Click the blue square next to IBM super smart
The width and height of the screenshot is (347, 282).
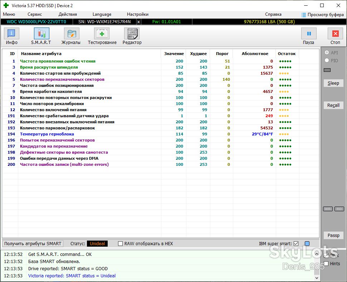307,243
